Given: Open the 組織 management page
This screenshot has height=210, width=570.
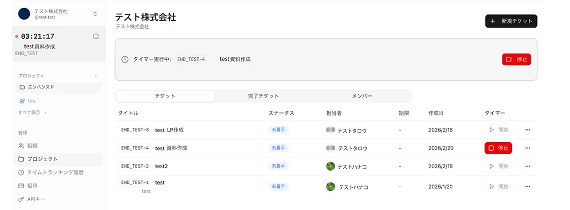Looking at the screenshot, I should point(59,145).
